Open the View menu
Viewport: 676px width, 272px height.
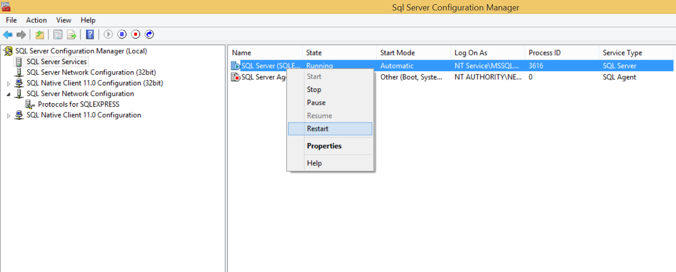(64, 20)
